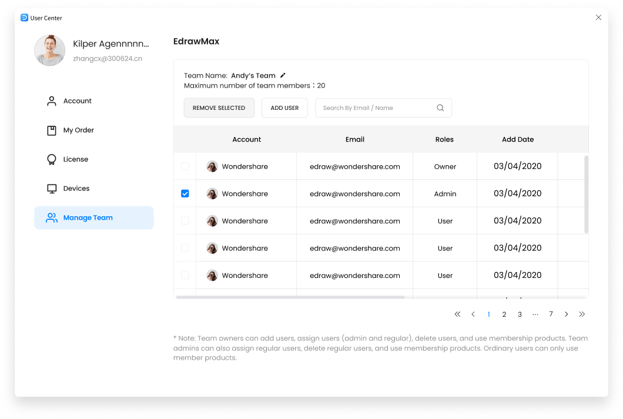Show the Devices section
The height and width of the screenshot is (419, 623).
(94, 188)
